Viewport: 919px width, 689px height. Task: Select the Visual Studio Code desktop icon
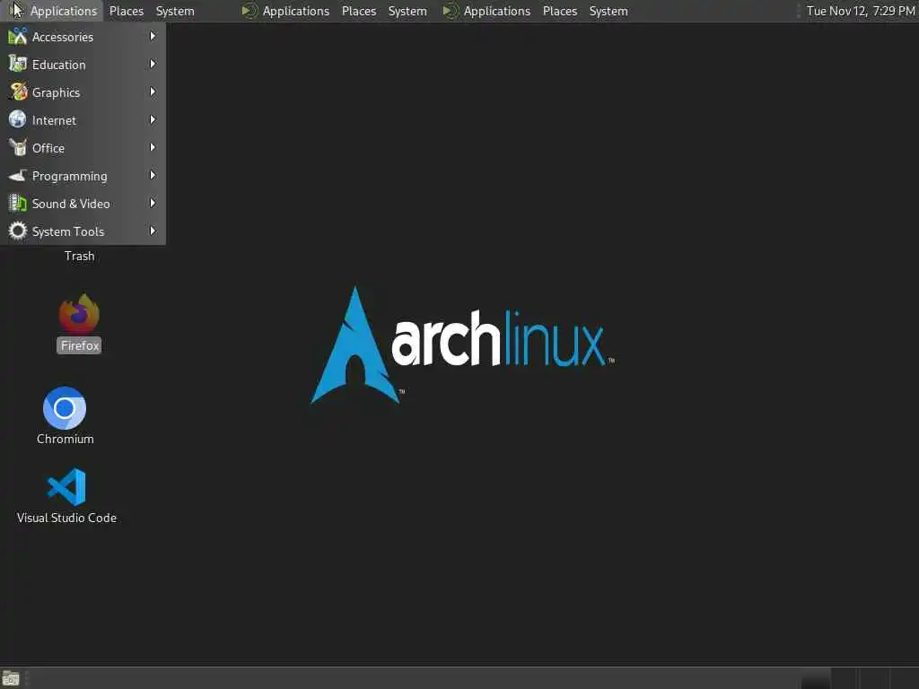pos(66,495)
